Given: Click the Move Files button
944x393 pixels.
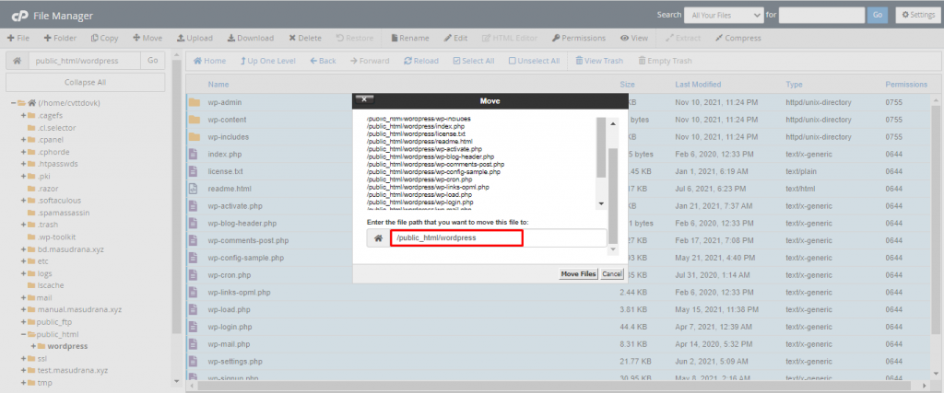Looking at the screenshot, I should (578, 274).
